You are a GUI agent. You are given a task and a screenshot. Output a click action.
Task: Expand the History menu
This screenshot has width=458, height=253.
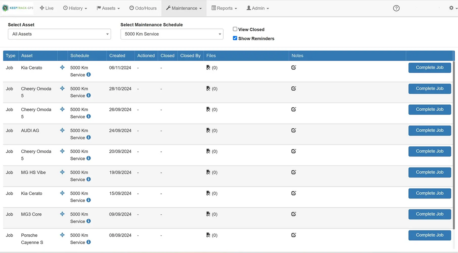(75, 8)
